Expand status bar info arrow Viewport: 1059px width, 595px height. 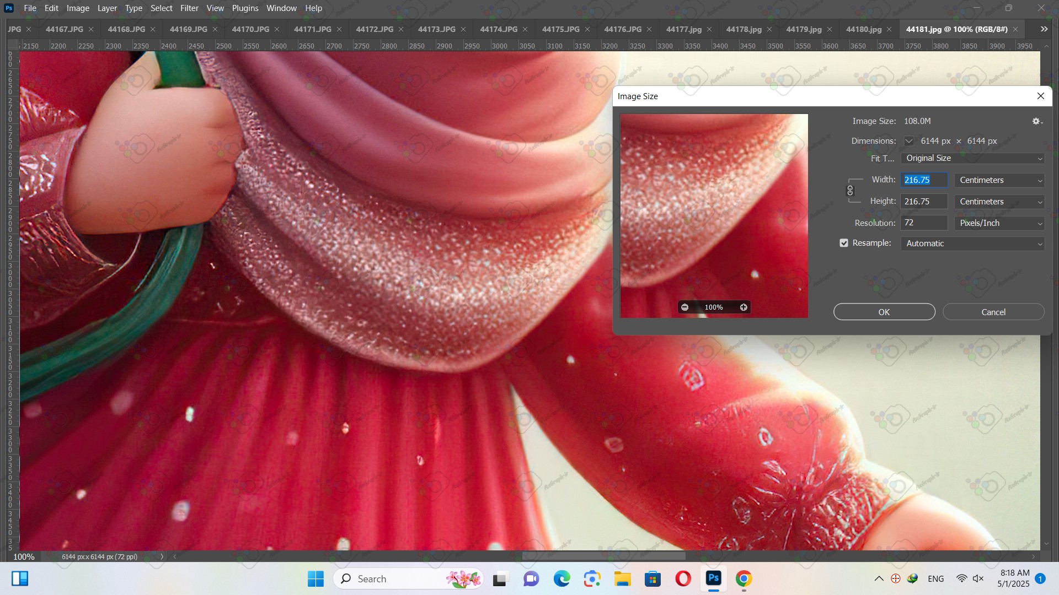pyautogui.click(x=162, y=556)
